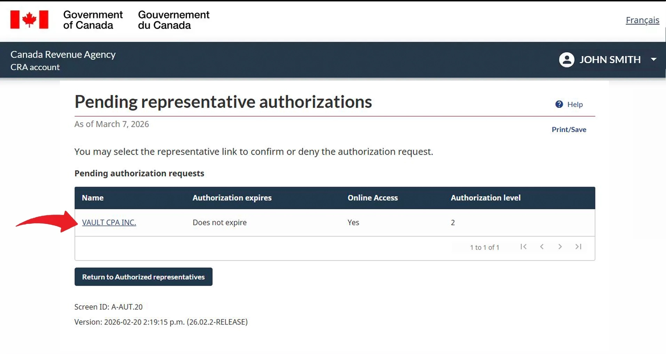Viewport: 666px width, 354px height.
Task: Open the JOHN SMITH user menu
Action: (610, 60)
